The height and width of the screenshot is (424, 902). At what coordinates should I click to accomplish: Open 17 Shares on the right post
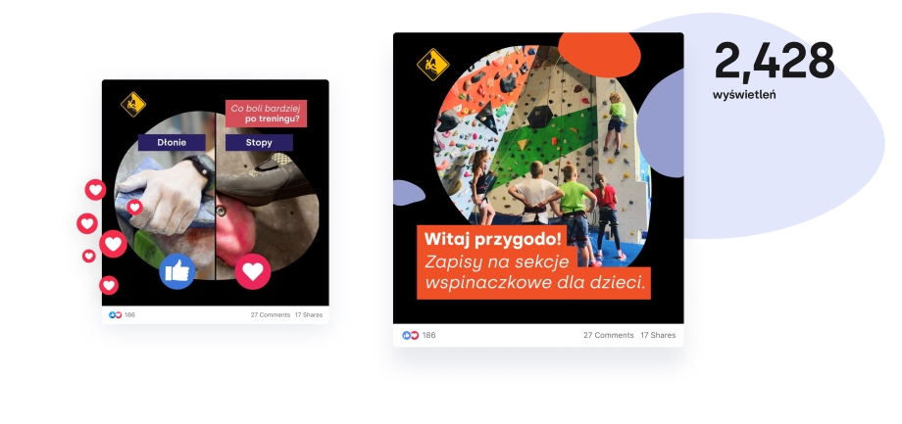(658, 336)
